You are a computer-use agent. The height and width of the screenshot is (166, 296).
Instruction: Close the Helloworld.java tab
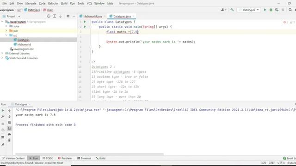point(105,17)
